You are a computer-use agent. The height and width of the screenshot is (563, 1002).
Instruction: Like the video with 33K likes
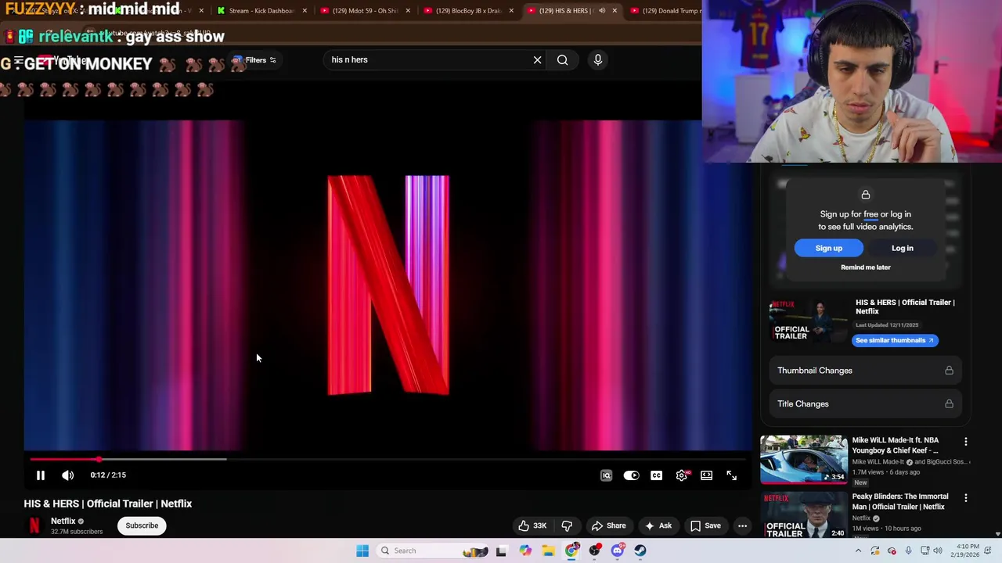click(532, 525)
